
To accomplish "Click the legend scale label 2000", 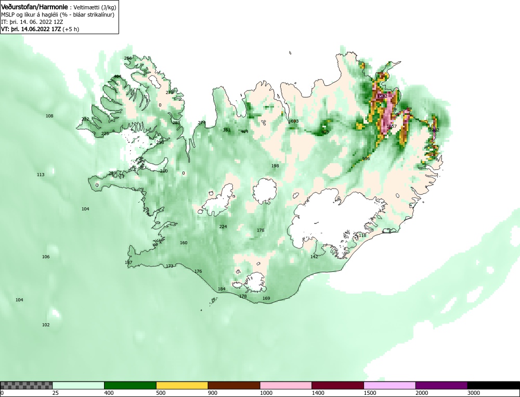I will click(x=422, y=393).
